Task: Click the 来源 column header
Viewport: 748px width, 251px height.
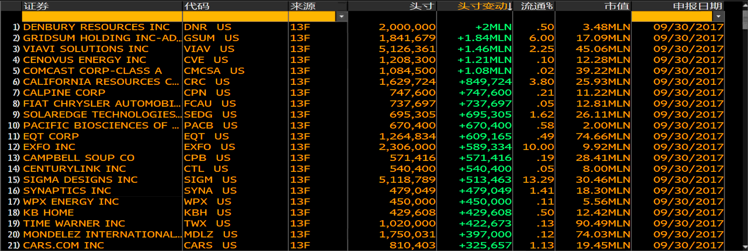Action: (318, 6)
